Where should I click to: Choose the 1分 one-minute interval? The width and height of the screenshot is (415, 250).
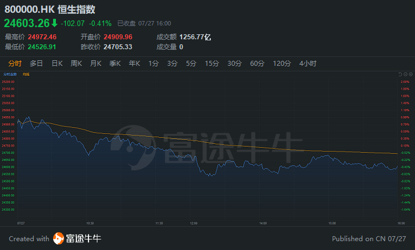(153, 64)
